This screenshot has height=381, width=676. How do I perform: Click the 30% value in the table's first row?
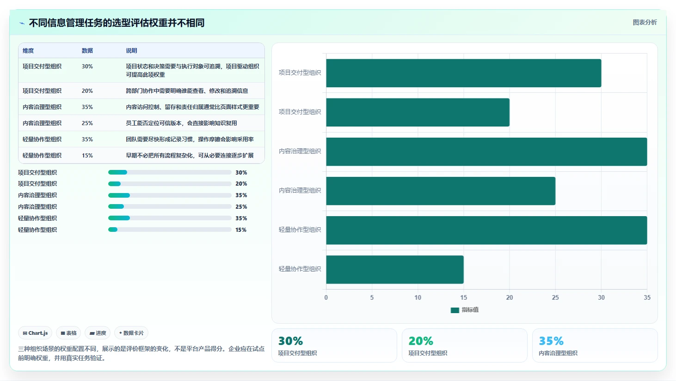pyautogui.click(x=87, y=67)
